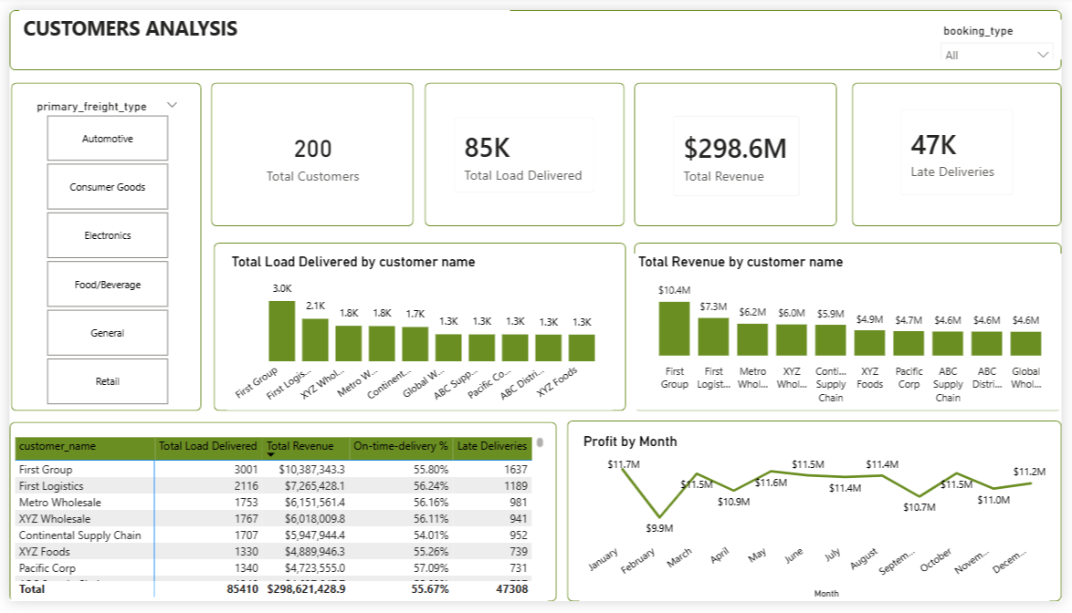Click the $10.4M First Group revenue bar
The image size is (1072, 613).
click(x=674, y=328)
